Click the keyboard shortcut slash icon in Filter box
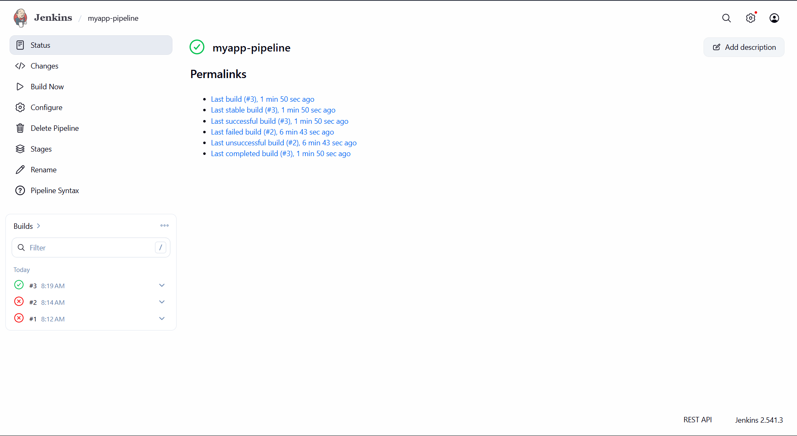 161,247
